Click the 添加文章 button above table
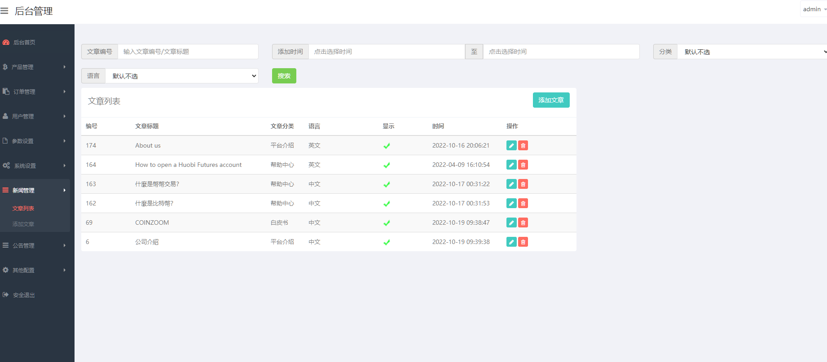Viewport: 827px width, 362px height. pos(551,100)
